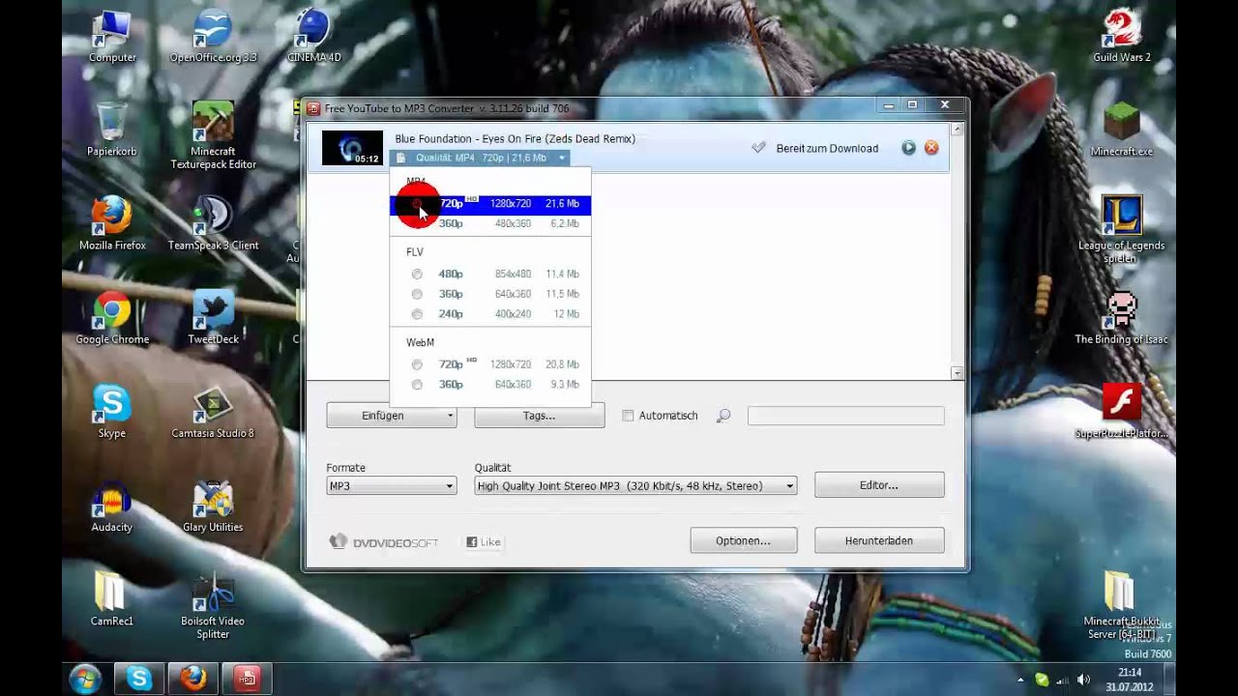1238x696 pixels.
Task: Open the SuperPuzzlePlatformer Flash icon
Action: pyautogui.click(x=1122, y=412)
